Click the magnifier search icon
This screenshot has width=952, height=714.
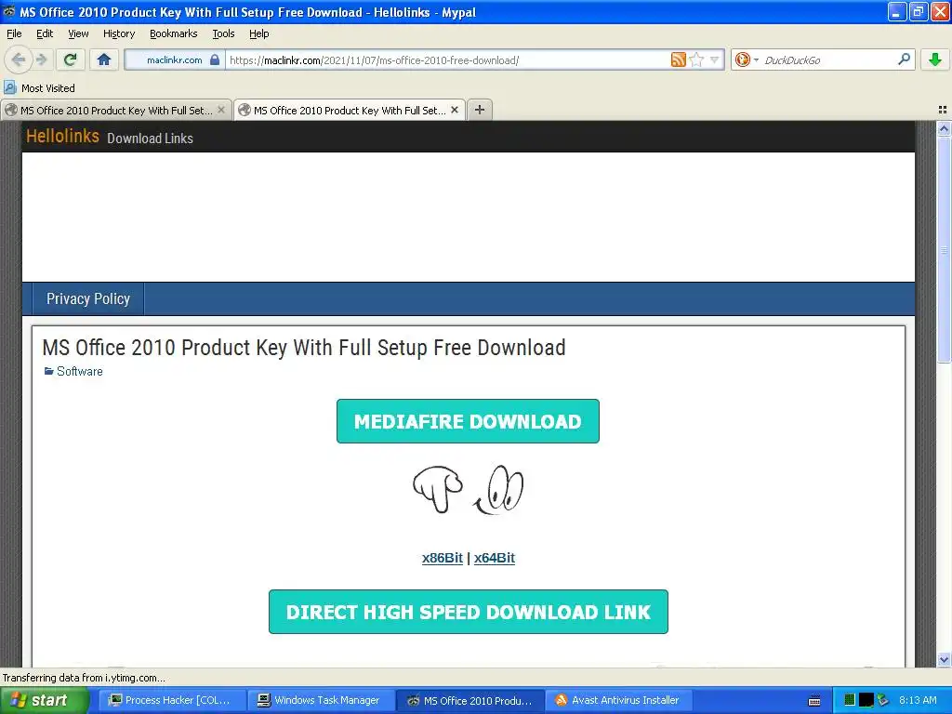point(904,59)
